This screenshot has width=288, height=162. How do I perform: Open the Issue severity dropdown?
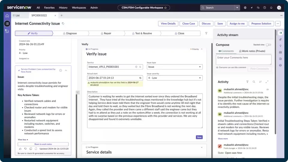(x=175, y=78)
